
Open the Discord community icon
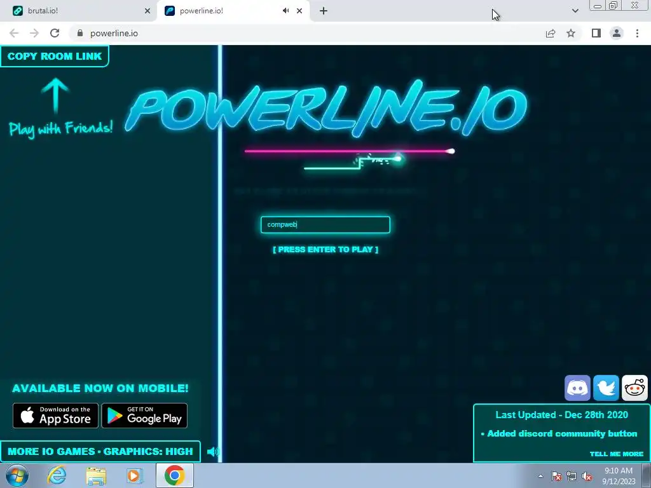[x=577, y=388]
